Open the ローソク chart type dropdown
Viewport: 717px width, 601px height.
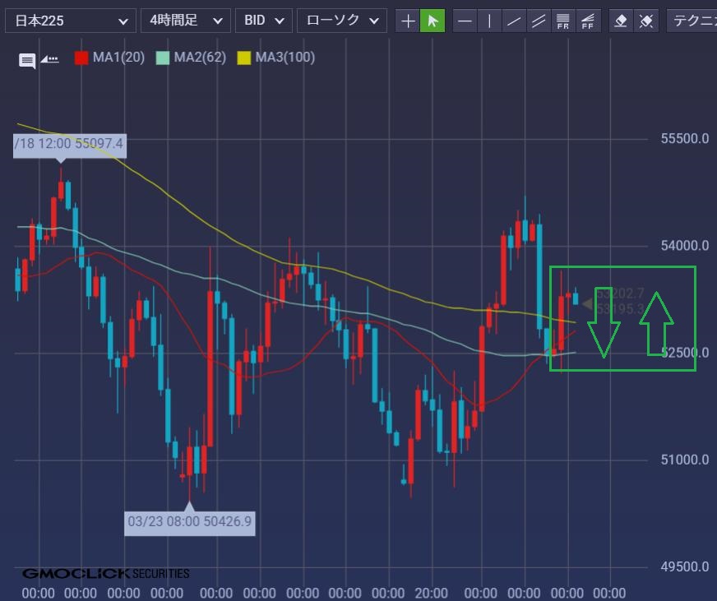pyautogui.click(x=341, y=21)
